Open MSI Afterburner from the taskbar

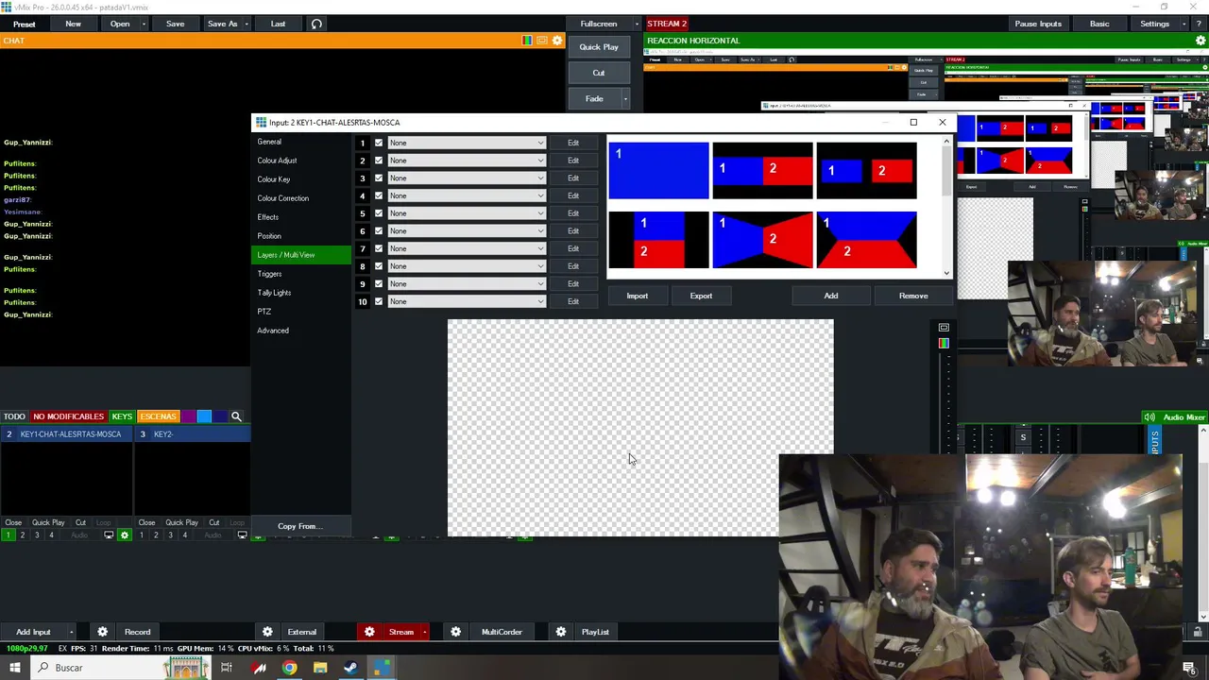(259, 668)
